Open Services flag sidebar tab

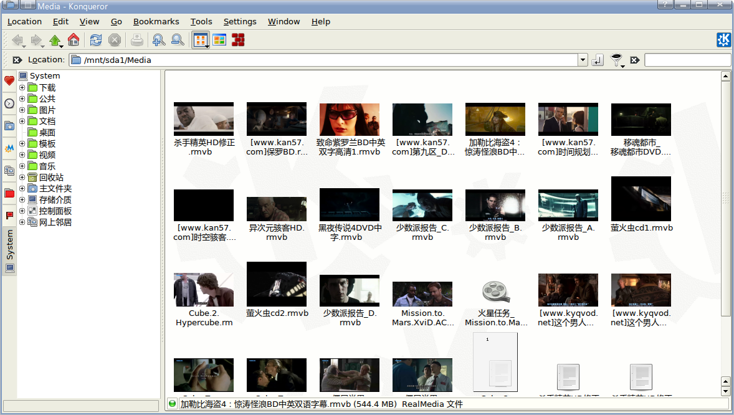coord(9,216)
